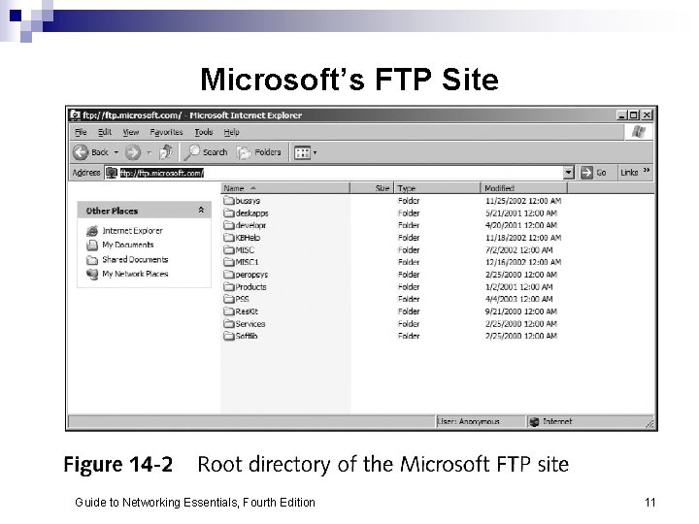Toggle the Folders pane button
The width and height of the screenshot is (699, 524).
coord(259,152)
